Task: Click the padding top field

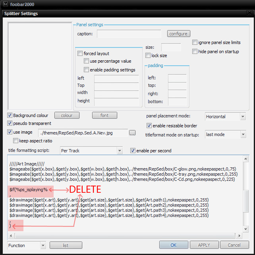Action: tap(177, 86)
